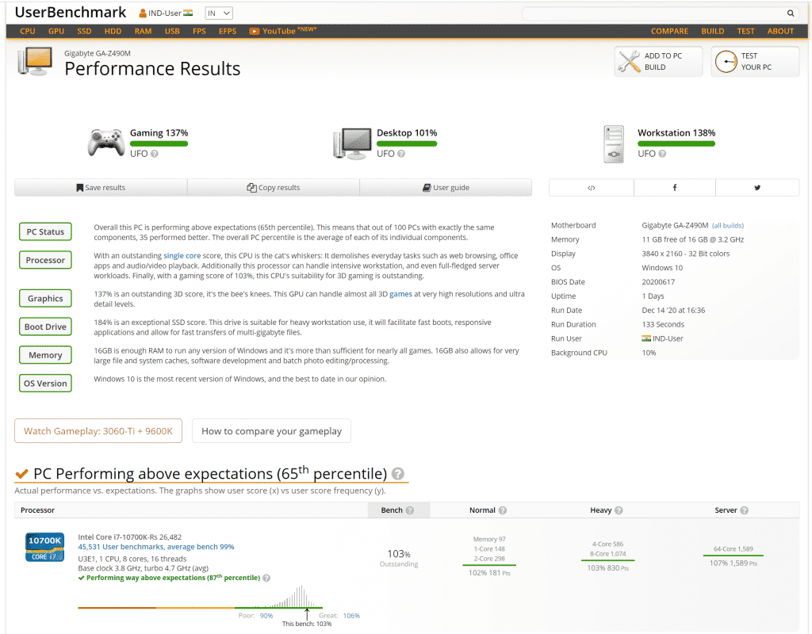The width and height of the screenshot is (812, 634).
Task: Follow the games link
Action: [400, 294]
